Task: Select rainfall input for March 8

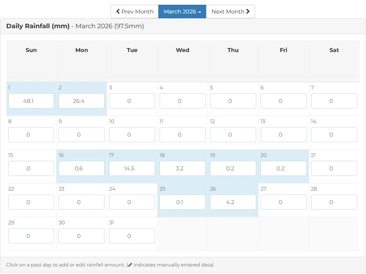Action: 31,135
